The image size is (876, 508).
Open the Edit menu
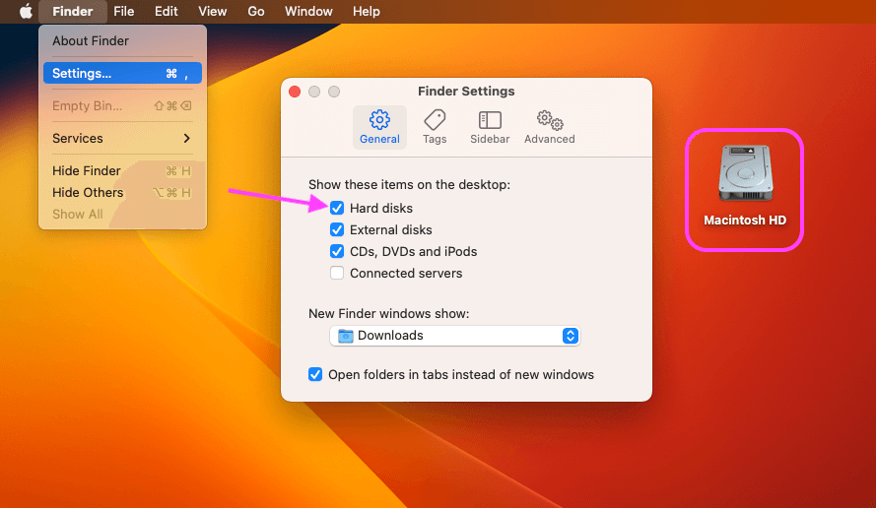coord(166,11)
